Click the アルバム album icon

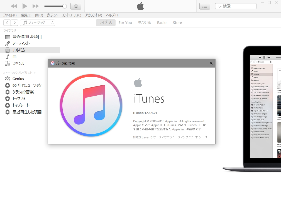pyautogui.click(x=8, y=50)
